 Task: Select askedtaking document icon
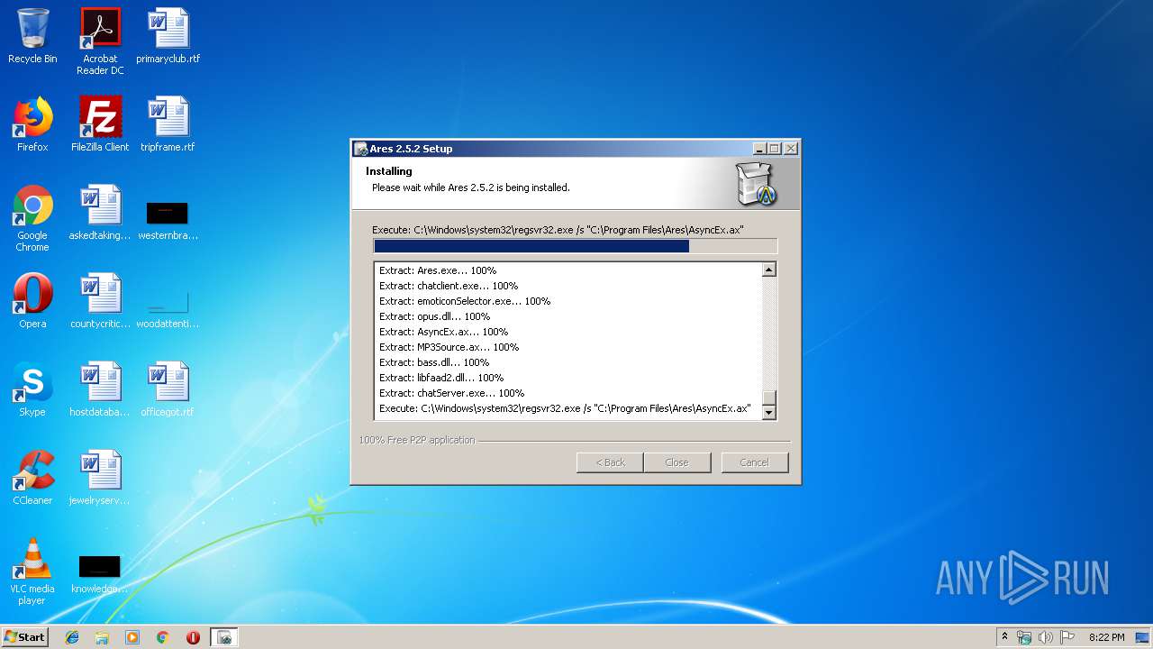pyautogui.click(x=100, y=213)
